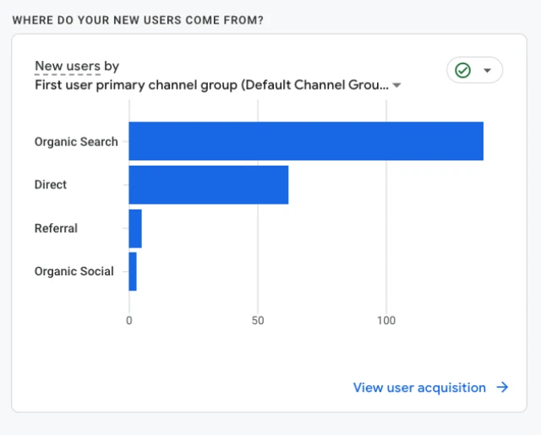Click the 50 tick on the x-axis
The image size is (541, 435).
(x=258, y=321)
